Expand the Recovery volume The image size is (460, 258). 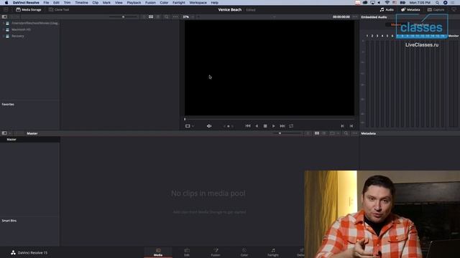click(3, 36)
